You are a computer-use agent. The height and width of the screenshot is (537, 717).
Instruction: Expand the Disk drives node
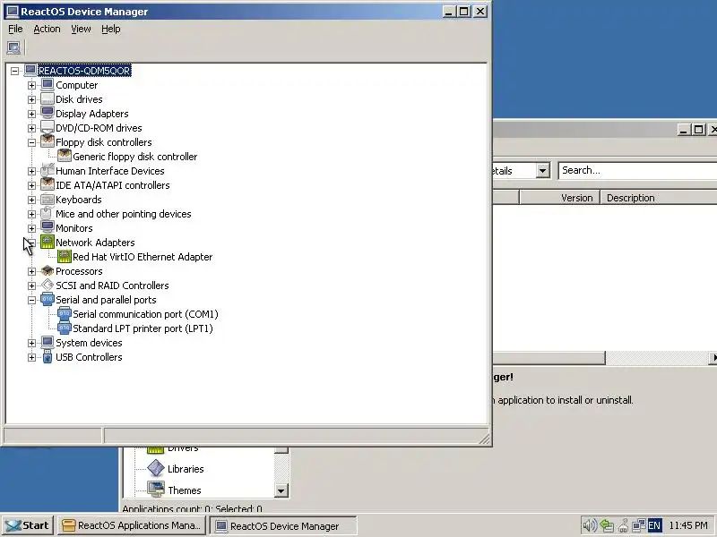click(x=31, y=99)
